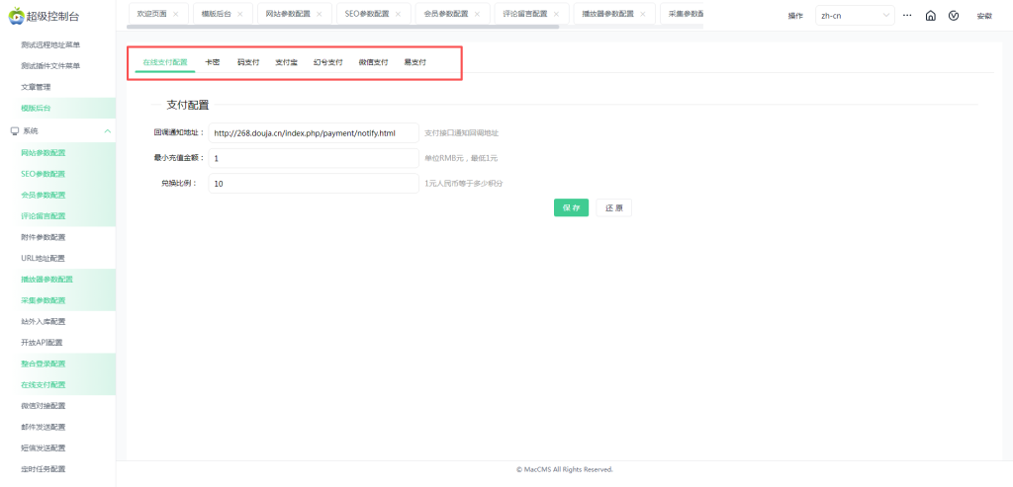Switch to the SEO参数配置 top tab
The height and width of the screenshot is (487, 1013).
(x=367, y=14)
